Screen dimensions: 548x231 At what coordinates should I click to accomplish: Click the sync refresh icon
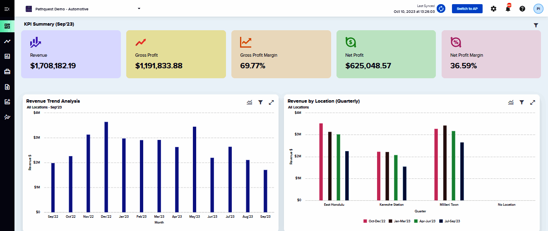441,9
